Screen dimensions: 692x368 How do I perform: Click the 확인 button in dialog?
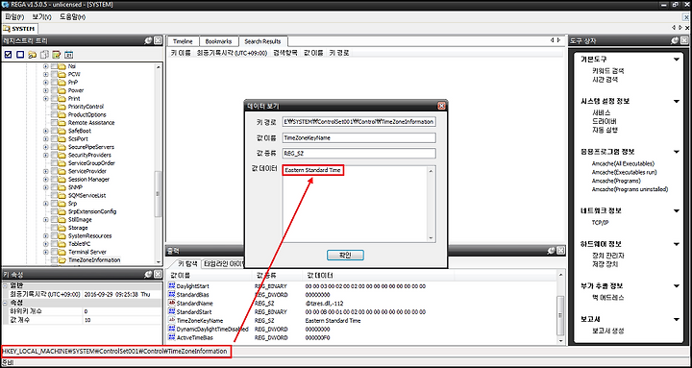click(x=345, y=256)
